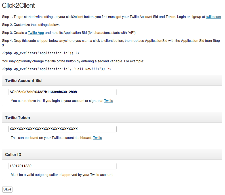225x195 pixels.
Task: Click the first wp_c2client PHP code snippet
Action: 41,53
